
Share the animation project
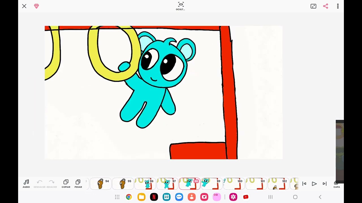pos(326,6)
